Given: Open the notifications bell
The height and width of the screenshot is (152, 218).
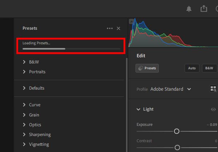Looking at the screenshot, I should pos(189,9).
